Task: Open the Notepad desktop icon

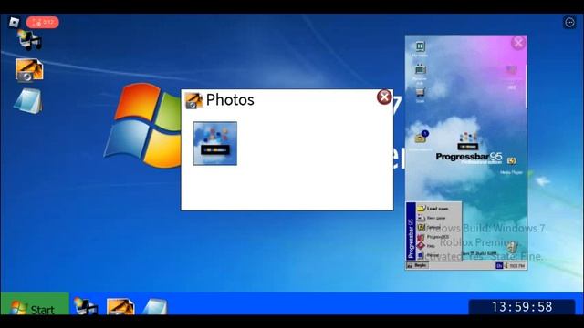Action: pyautogui.click(x=28, y=101)
